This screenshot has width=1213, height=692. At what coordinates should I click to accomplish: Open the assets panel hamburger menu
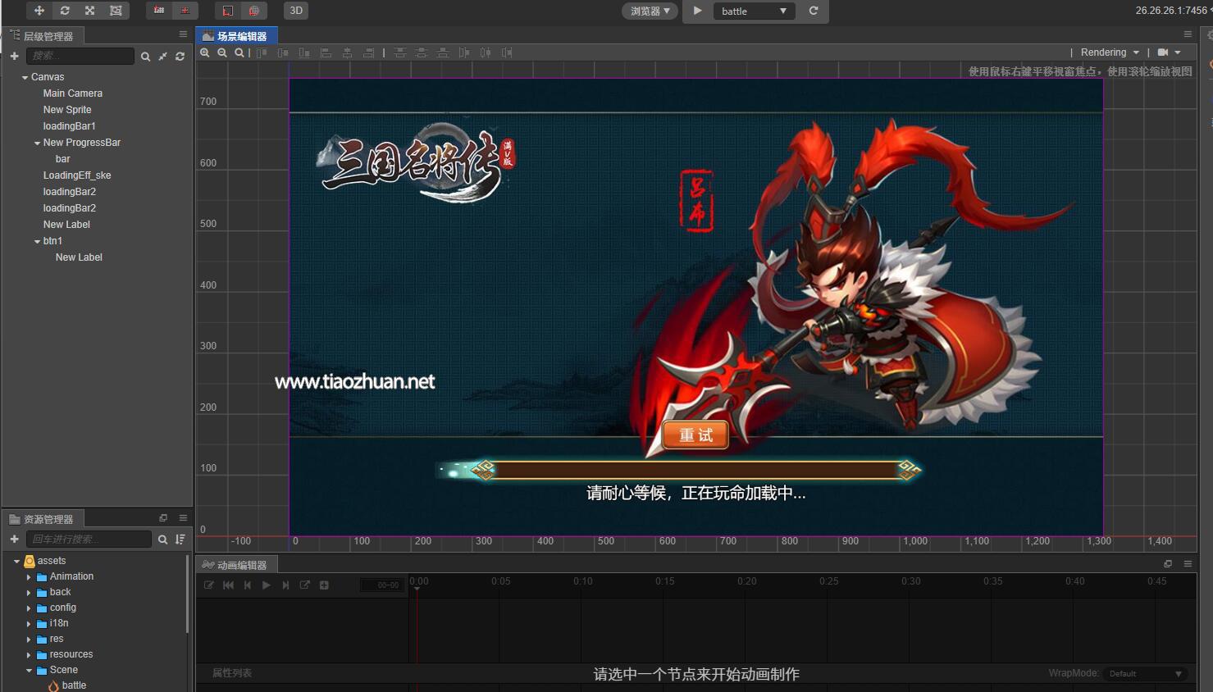[183, 518]
